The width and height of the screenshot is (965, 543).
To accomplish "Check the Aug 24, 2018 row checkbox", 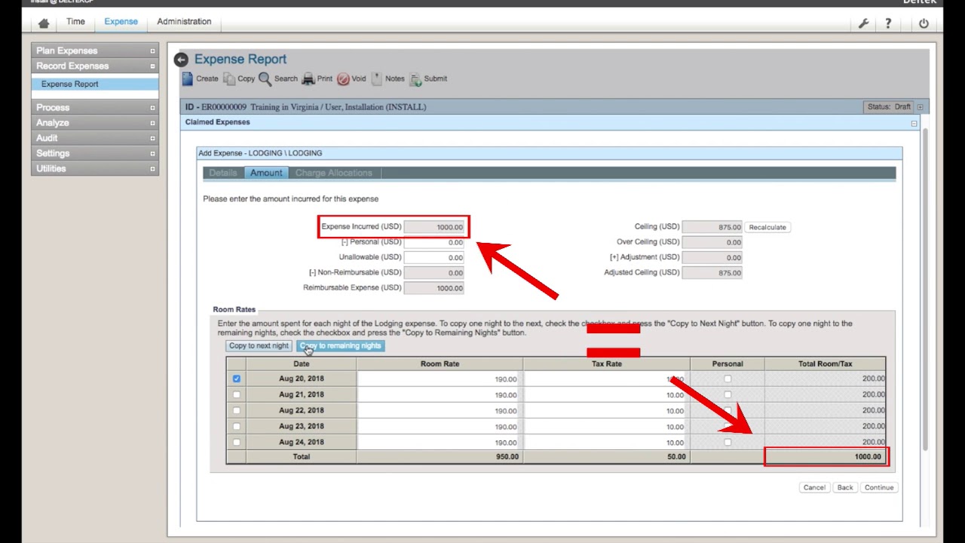I will (237, 442).
